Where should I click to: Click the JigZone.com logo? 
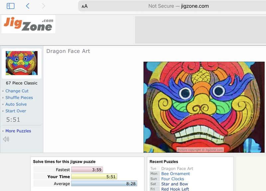tap(29, 24)
